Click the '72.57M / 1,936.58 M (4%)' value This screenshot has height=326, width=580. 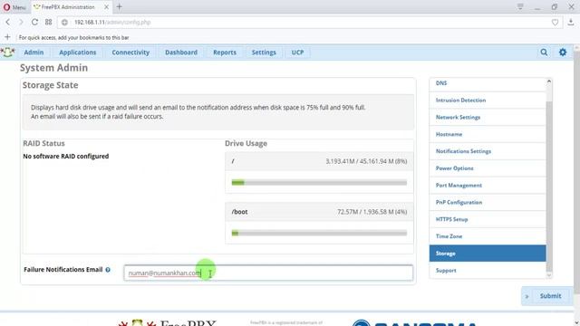[372, 212]
